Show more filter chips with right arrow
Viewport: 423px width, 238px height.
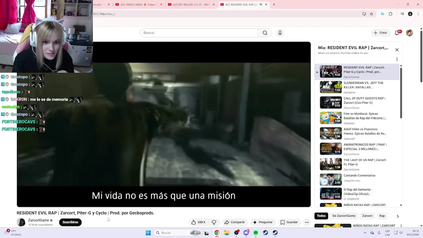pos(398,216)
